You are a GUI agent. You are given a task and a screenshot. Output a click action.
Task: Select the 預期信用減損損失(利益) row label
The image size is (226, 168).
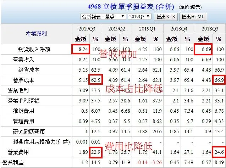point(42,142)
